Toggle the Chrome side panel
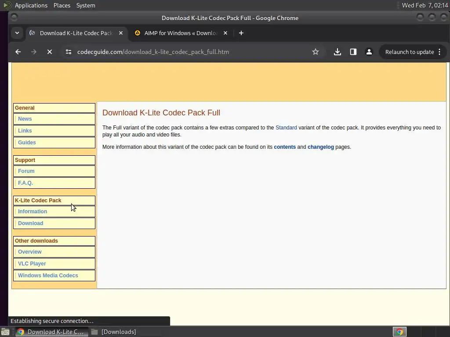The height and width of the screenshot is (337, 450). click(353, 52)
